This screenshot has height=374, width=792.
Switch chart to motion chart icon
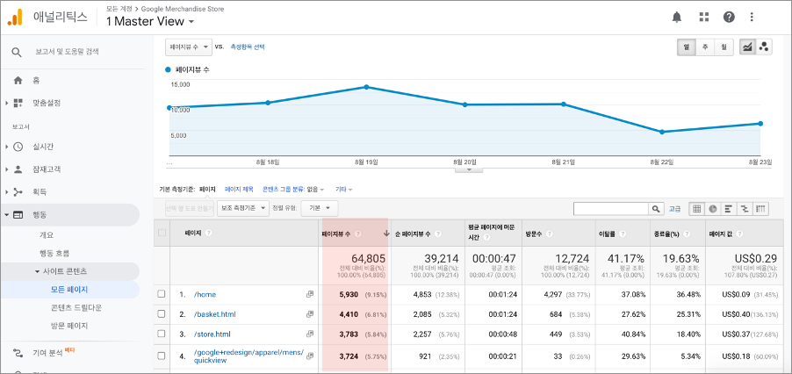[x=764, y=47]
